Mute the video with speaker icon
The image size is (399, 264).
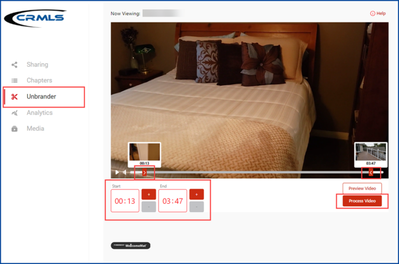coord(125,172)
